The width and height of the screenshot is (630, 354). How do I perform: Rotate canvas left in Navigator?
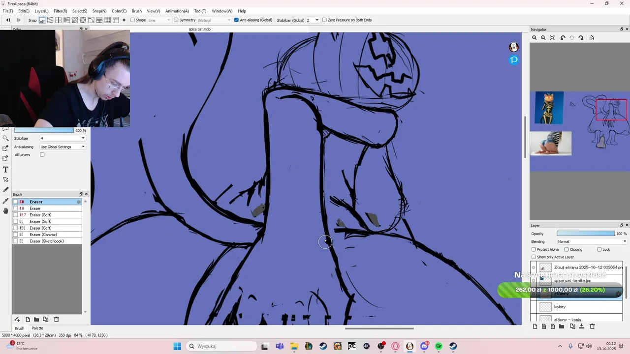click(563, 38)
